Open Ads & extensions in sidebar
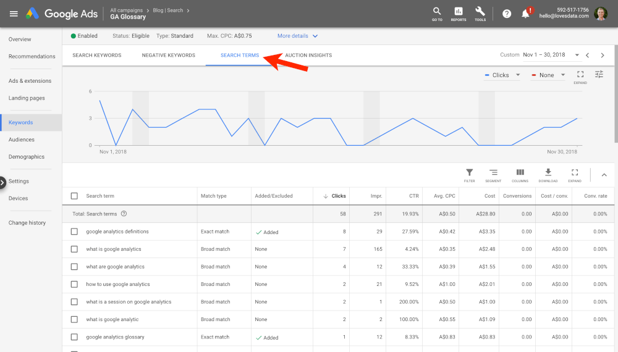Viewport: 618px width, 352px height. click(x=30, y=81)
